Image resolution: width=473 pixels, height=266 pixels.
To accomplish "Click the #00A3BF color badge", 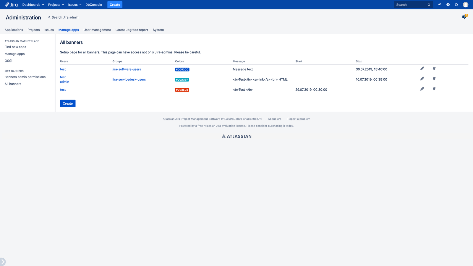I will click(182, 80).
